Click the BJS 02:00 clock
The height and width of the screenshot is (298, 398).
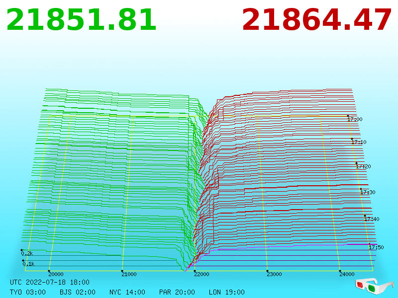tap(78, 292)
